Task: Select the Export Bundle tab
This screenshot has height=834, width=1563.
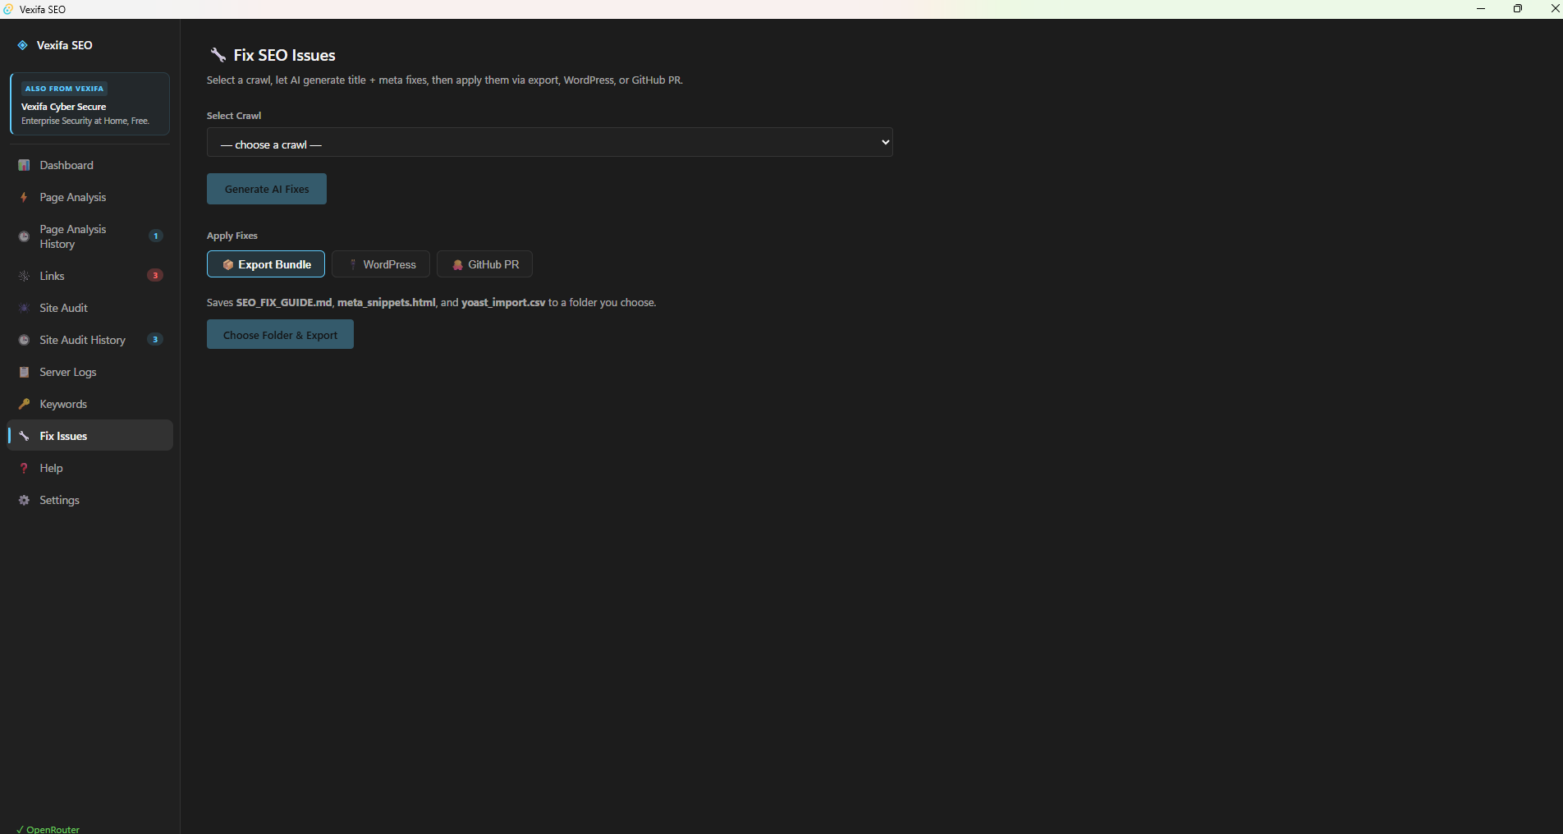Action: tap(266, 264)
